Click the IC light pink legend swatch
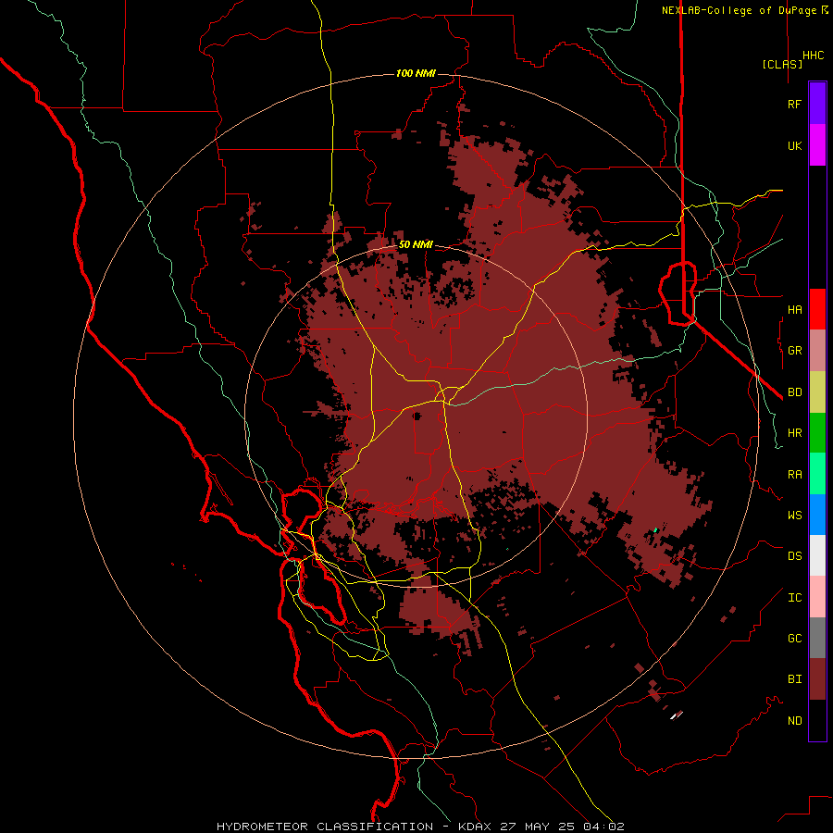The width and height of the screenshot is (833, 833). tap(817, 597)
